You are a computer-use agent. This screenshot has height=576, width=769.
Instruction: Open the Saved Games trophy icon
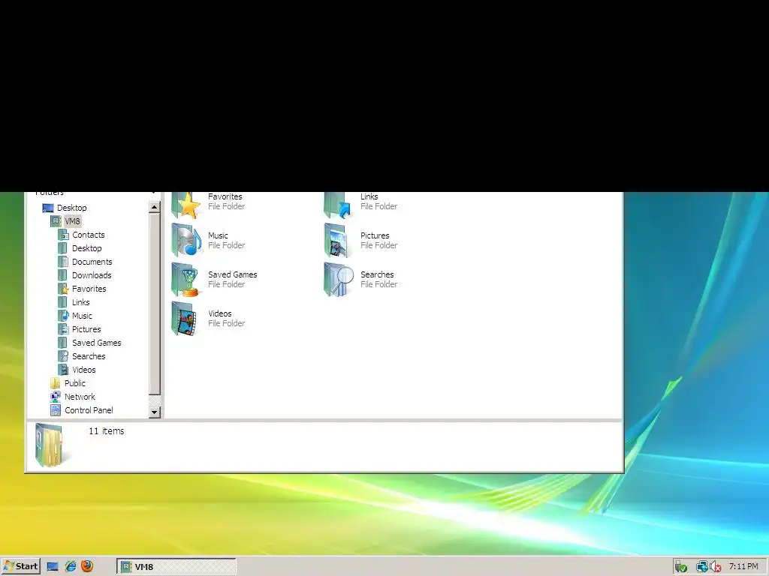[x=186, y=279]
